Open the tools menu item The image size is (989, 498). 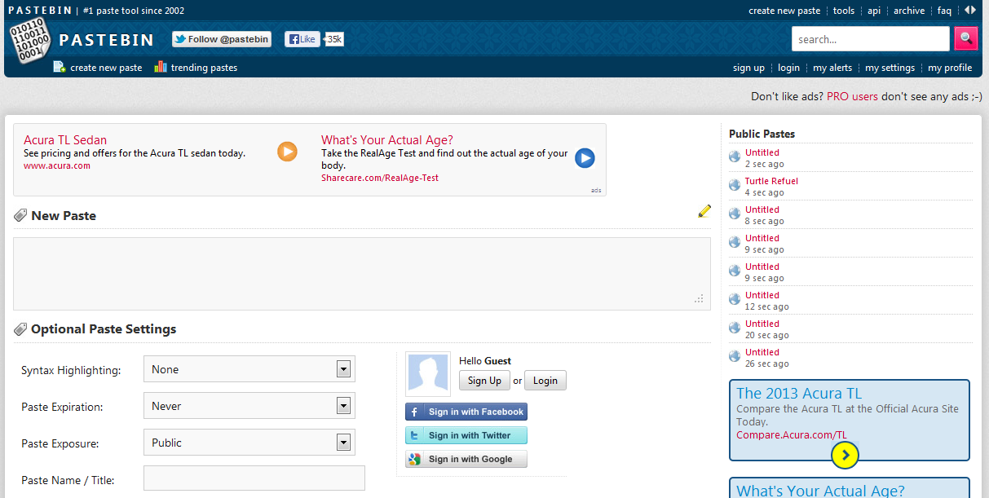[x=844, y=11]
